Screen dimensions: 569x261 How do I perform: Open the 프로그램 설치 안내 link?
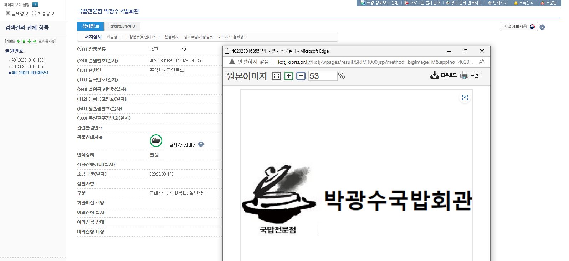tap(422, 3)
